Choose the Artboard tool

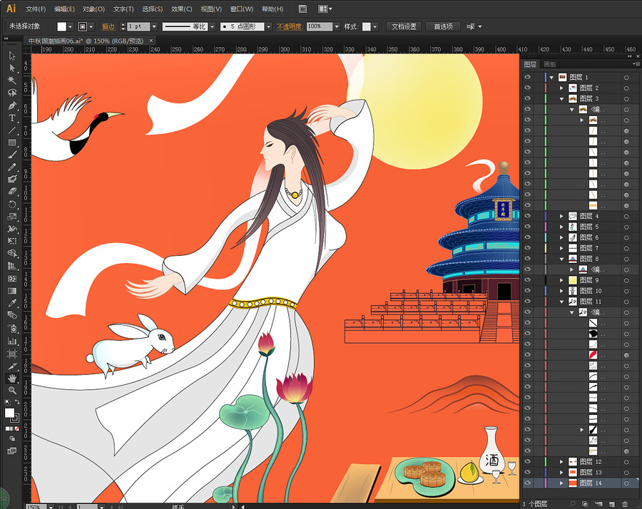[x=12, y=354]
